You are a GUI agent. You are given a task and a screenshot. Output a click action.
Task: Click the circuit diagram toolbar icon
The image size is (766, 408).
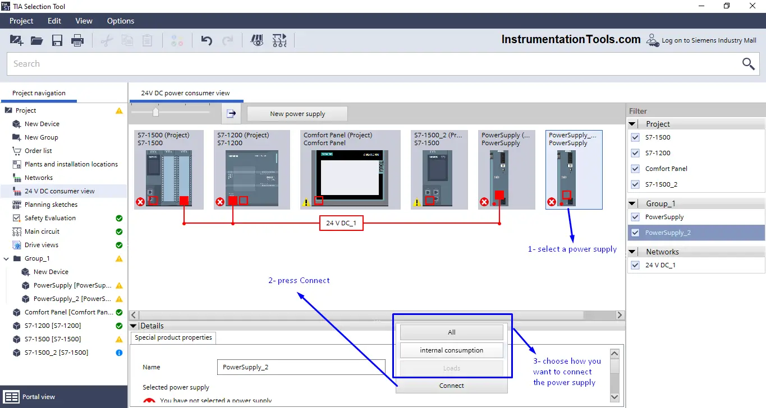coord(279,40)
